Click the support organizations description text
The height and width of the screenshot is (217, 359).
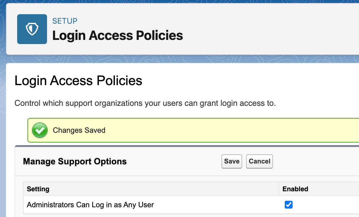click(145, 103)
